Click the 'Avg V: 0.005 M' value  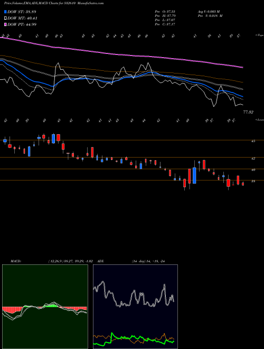coord(209,12)
